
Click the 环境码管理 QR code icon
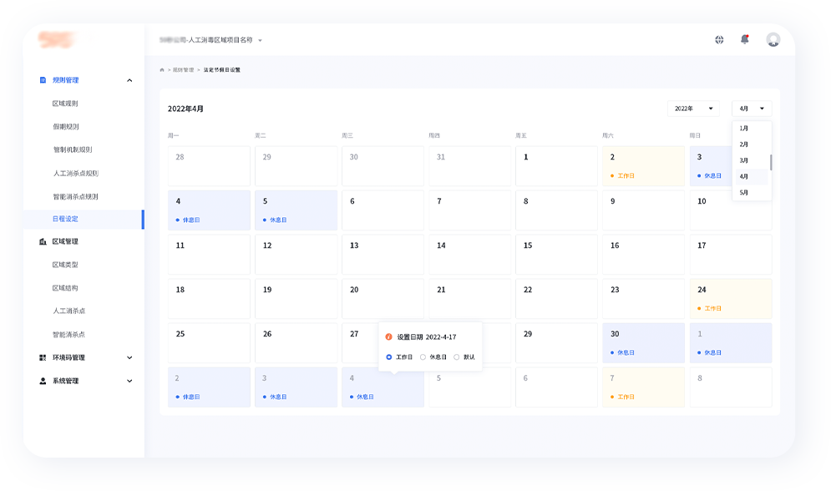pyautogui.click(x=43, y=357)
